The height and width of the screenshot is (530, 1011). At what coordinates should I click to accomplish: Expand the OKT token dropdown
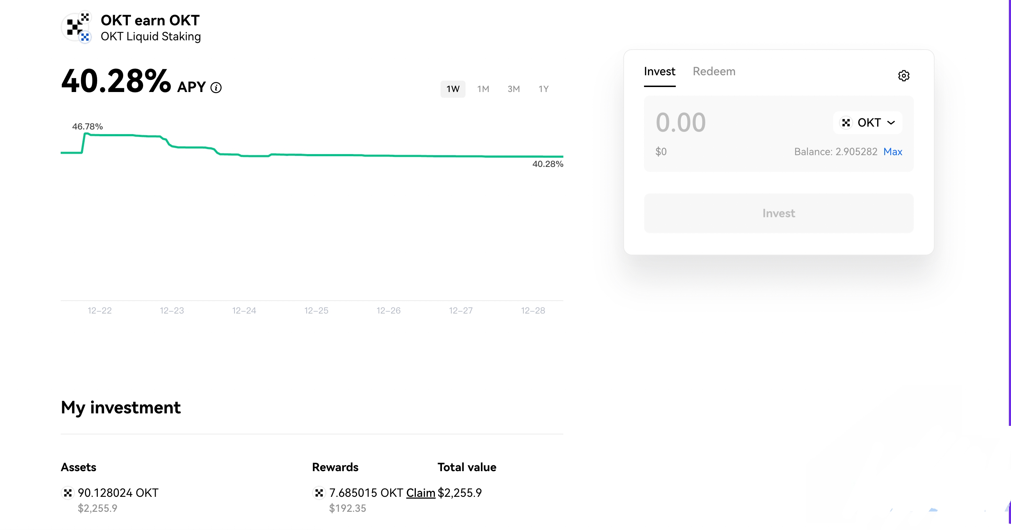(x=891, y=123)
